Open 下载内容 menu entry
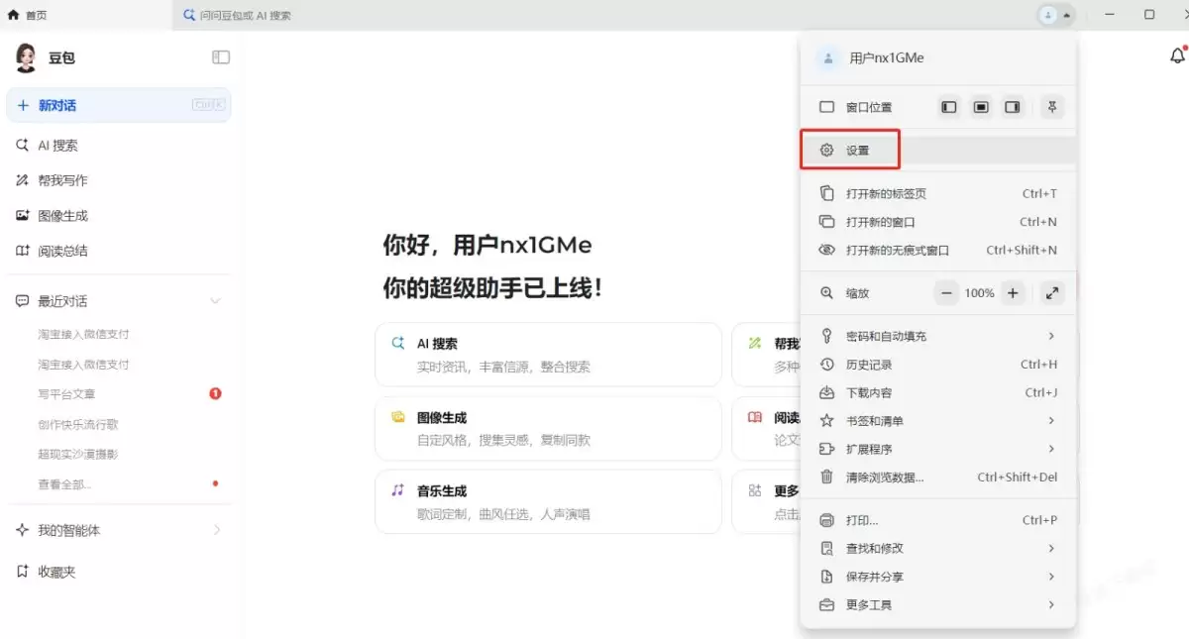Image resolution: width=1189 pixels, height=639 pixels. (937, 393)
